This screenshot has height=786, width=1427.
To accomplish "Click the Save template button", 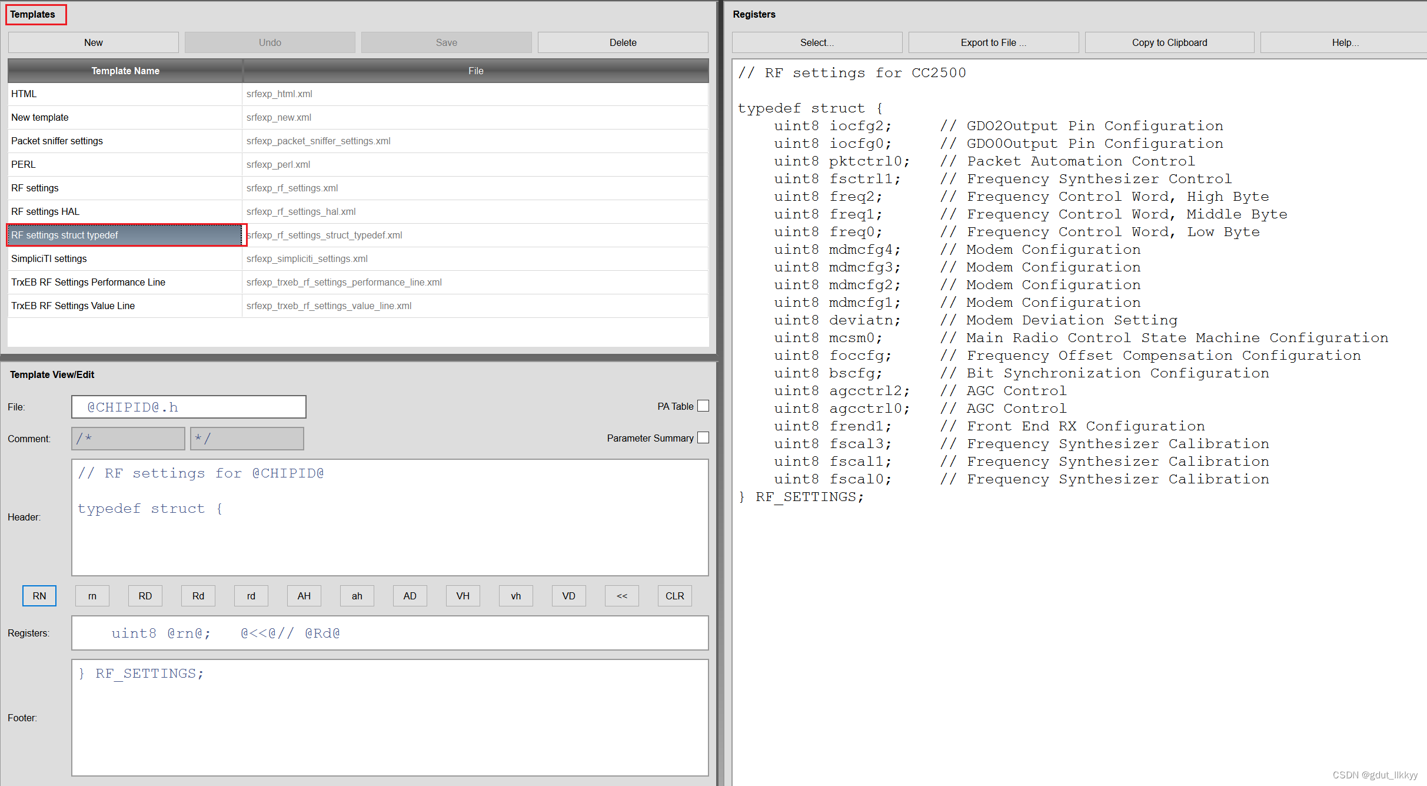I will point(446,42).
